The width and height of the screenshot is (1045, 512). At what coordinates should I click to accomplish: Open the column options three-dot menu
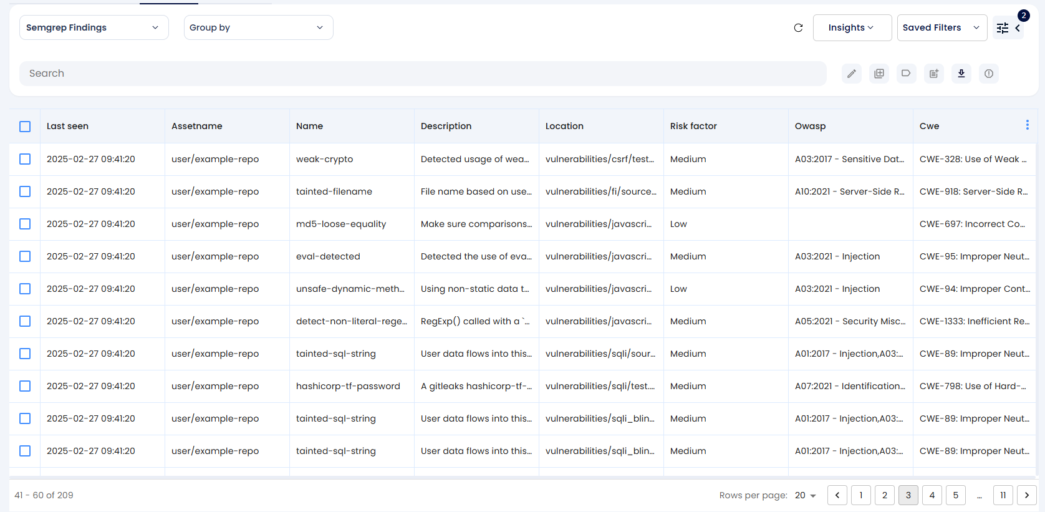[x=1028, y=125]
